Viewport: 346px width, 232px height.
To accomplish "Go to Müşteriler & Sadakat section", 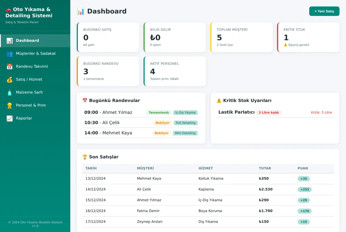I will click(35, 54).
